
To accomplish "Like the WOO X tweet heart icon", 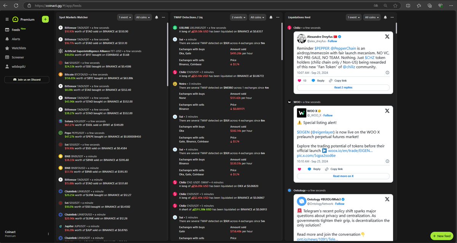I will pos(299,169).
